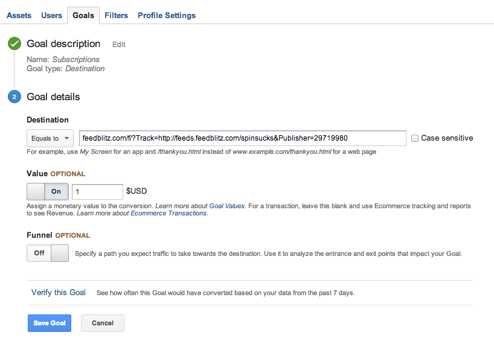494x344 pixels.
Task: Follow the Ecommerce Transactions link
Action: click(x=168, y=214)
